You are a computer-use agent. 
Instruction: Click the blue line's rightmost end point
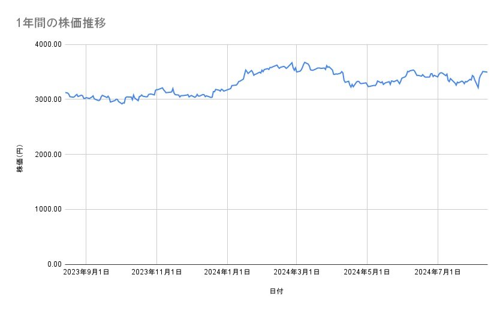click(487, 72)
